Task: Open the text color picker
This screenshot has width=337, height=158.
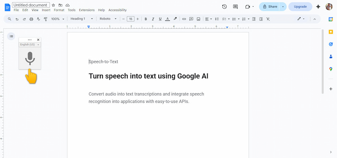Action: click(167, 19)
